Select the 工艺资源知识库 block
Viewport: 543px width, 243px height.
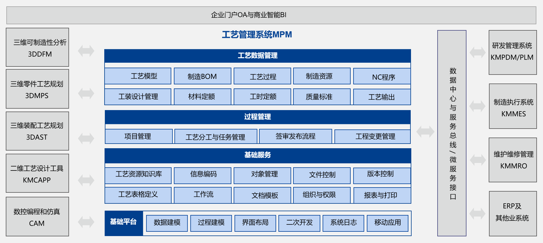(138, 175)
